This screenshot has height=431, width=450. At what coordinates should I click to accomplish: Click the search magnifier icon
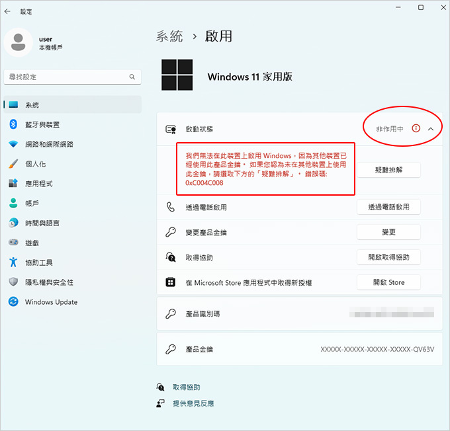click(132, 77)
